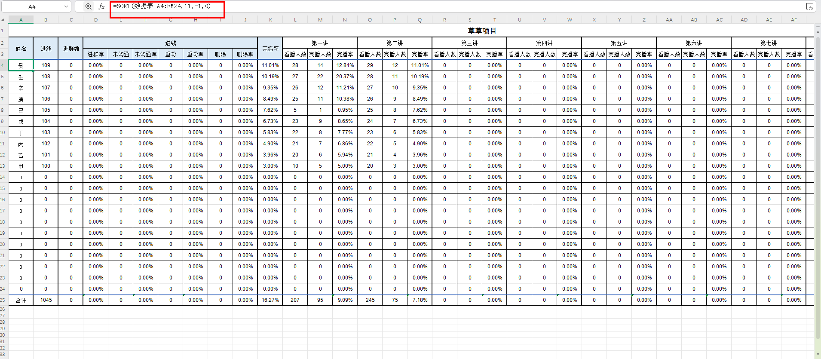Select name cell 壬
The height and width of the screenshot is (359, 821).
[x=21, y=77]
